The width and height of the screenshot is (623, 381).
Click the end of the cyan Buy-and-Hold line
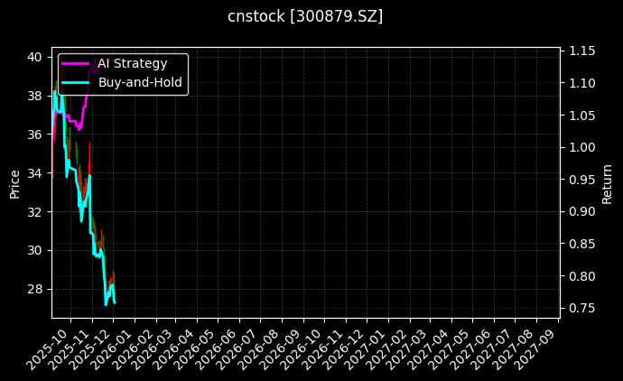115,302
